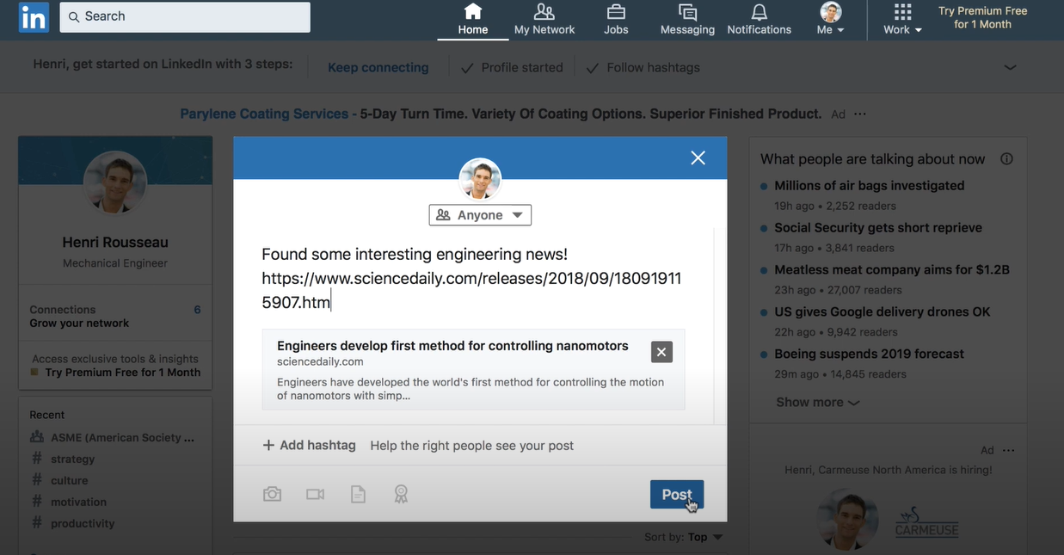Click the camera icon to add a photo
Image resolution: width=1064 pixels, height=555 pixels.
[x=272, y=494]
